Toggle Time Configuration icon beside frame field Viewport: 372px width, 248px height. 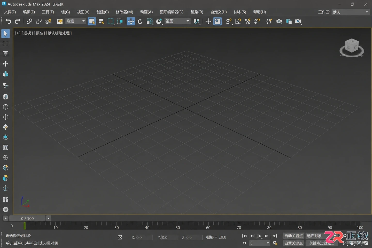[275, 243]
